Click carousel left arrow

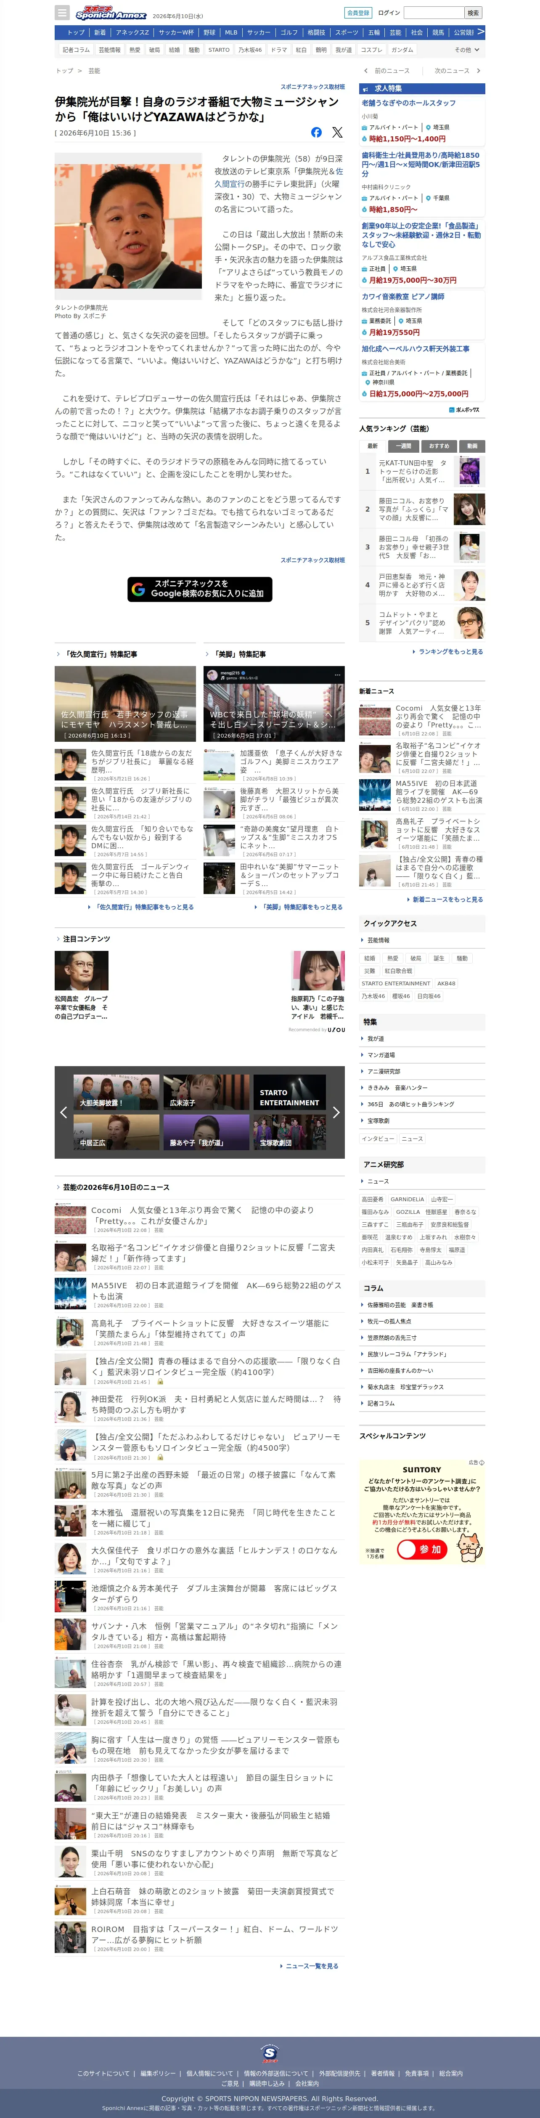click(x=63, y=1112)
